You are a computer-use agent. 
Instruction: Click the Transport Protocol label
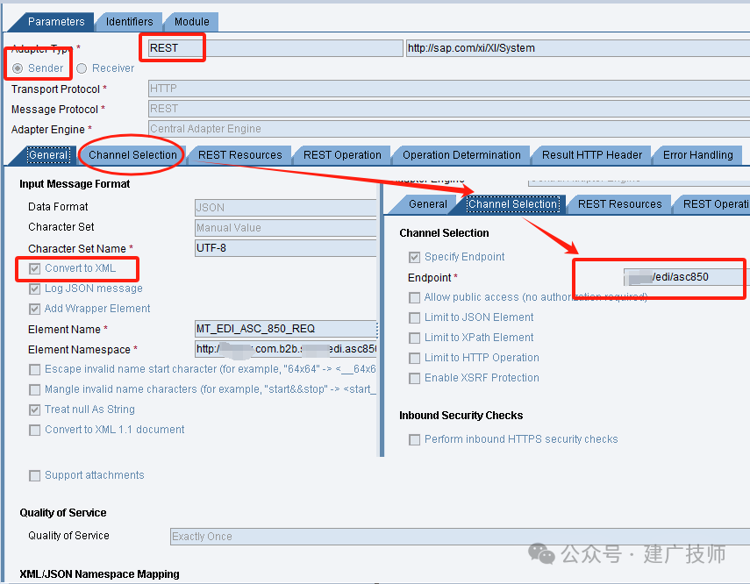click(55, 89)
